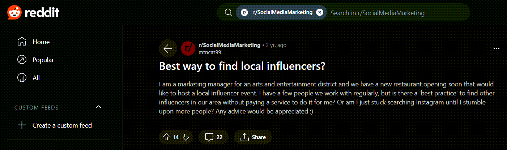Share the post

pos(253,137)
